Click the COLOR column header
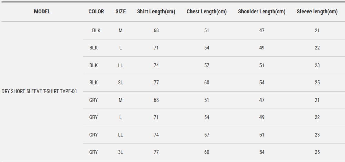Screen dimensions: 345x162 (x=96, y=12)
